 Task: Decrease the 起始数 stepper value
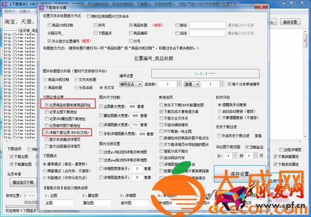click(x=179, y=86)
